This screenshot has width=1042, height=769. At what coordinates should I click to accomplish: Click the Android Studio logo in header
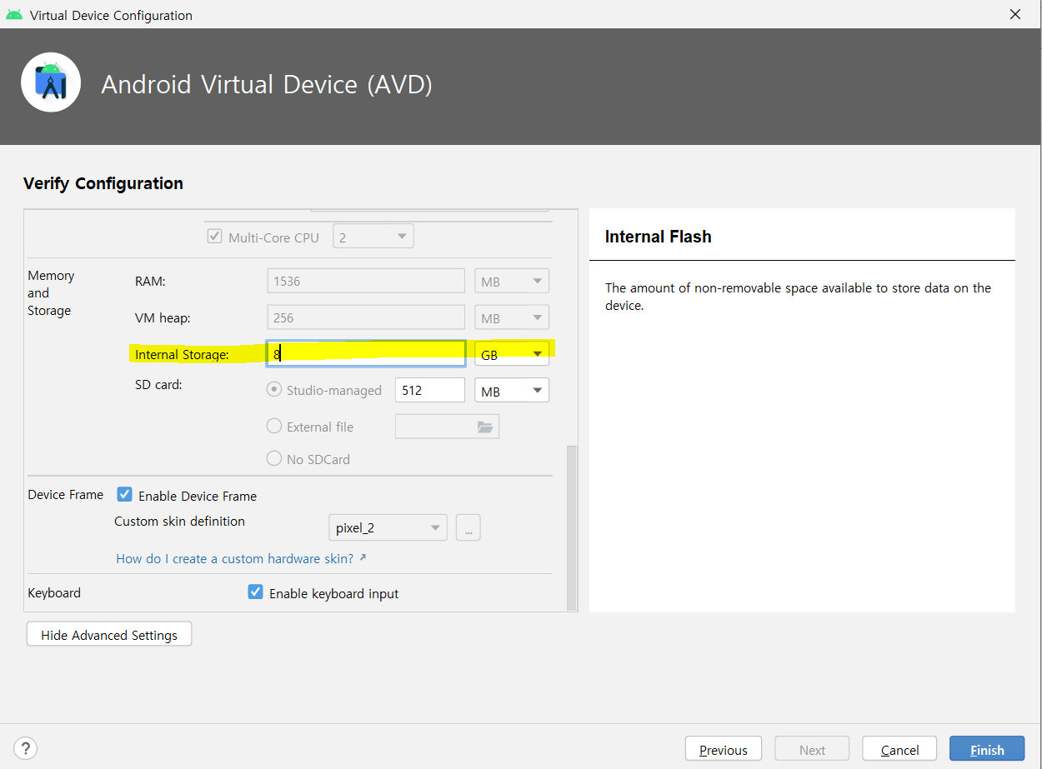point(51,82)
